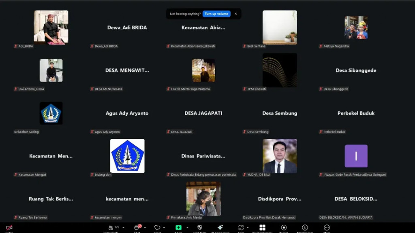Dismiss the Not hearing anything notification
The height and width of the screenshot is (233, 415).
coord(236,14)
